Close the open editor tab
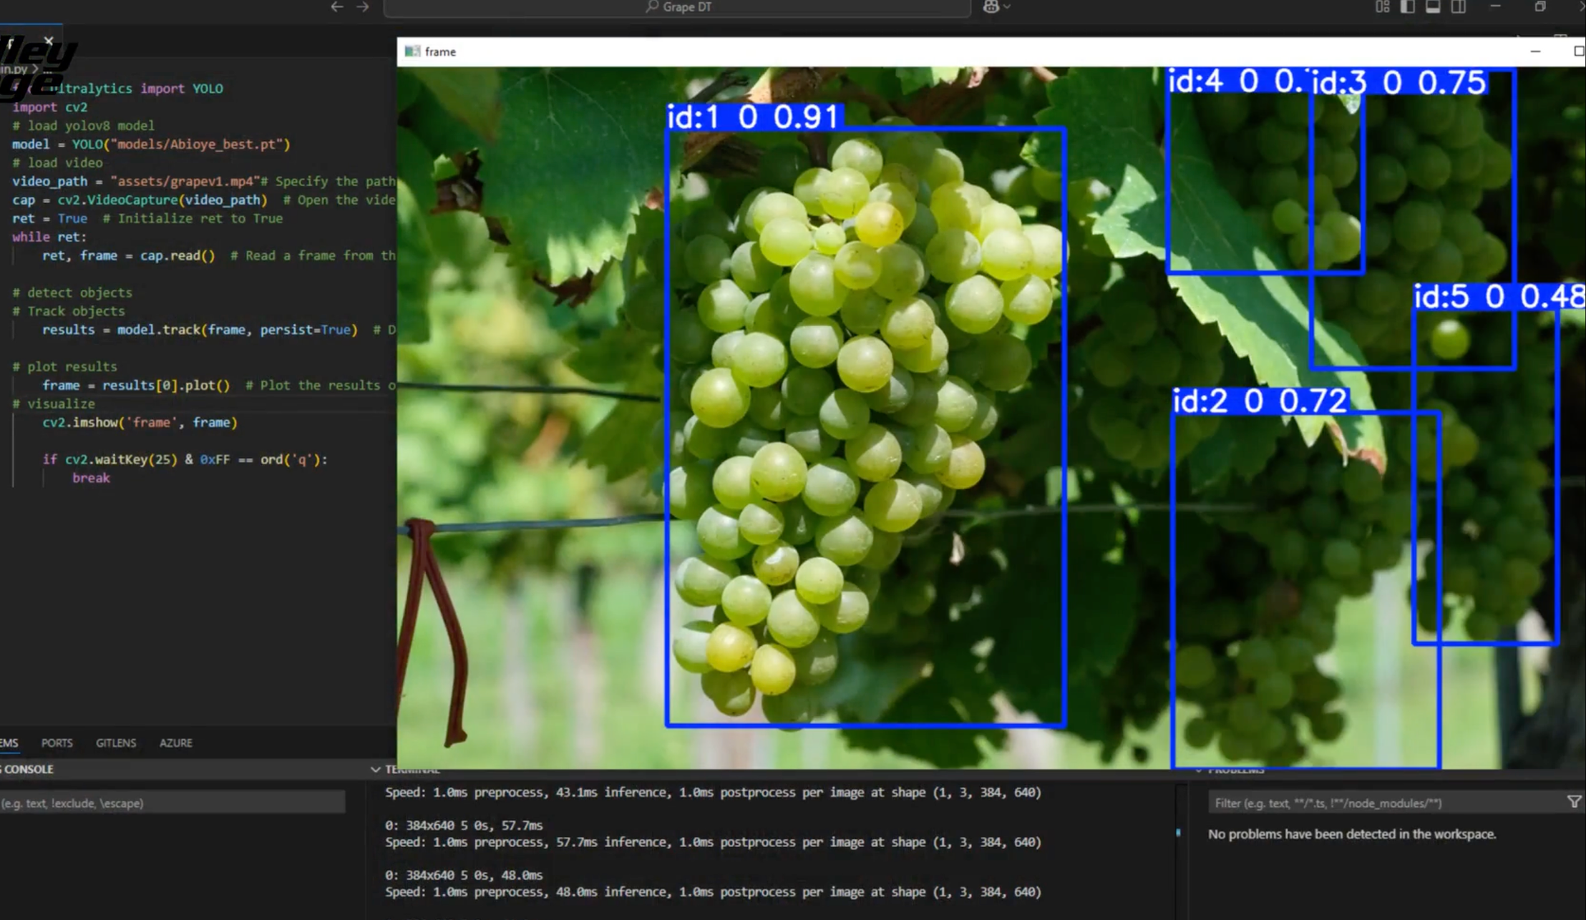 (x=49, y=41)
